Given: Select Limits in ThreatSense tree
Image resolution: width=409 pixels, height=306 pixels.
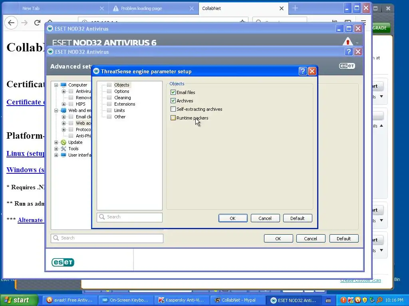Looking at the screenshot, I should [x=119, y=110].
